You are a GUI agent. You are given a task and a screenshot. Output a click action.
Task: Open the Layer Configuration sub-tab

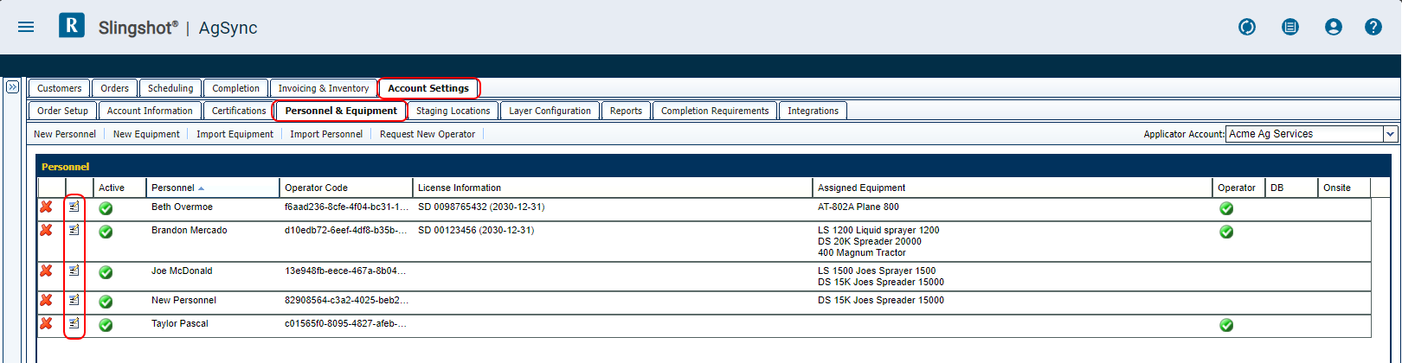pos(550,111)
